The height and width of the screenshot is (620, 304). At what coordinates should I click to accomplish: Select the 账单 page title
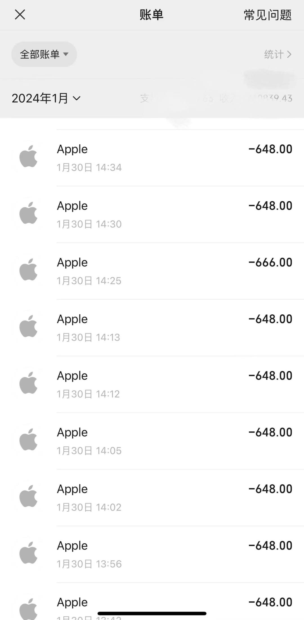point(151,15)
